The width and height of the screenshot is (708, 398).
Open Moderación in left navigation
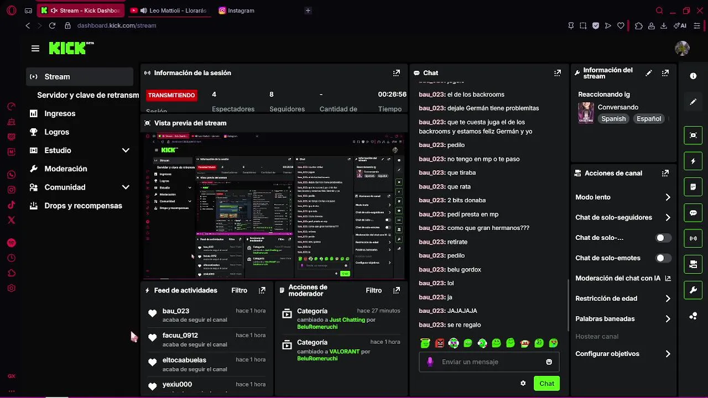click(81, 169)
